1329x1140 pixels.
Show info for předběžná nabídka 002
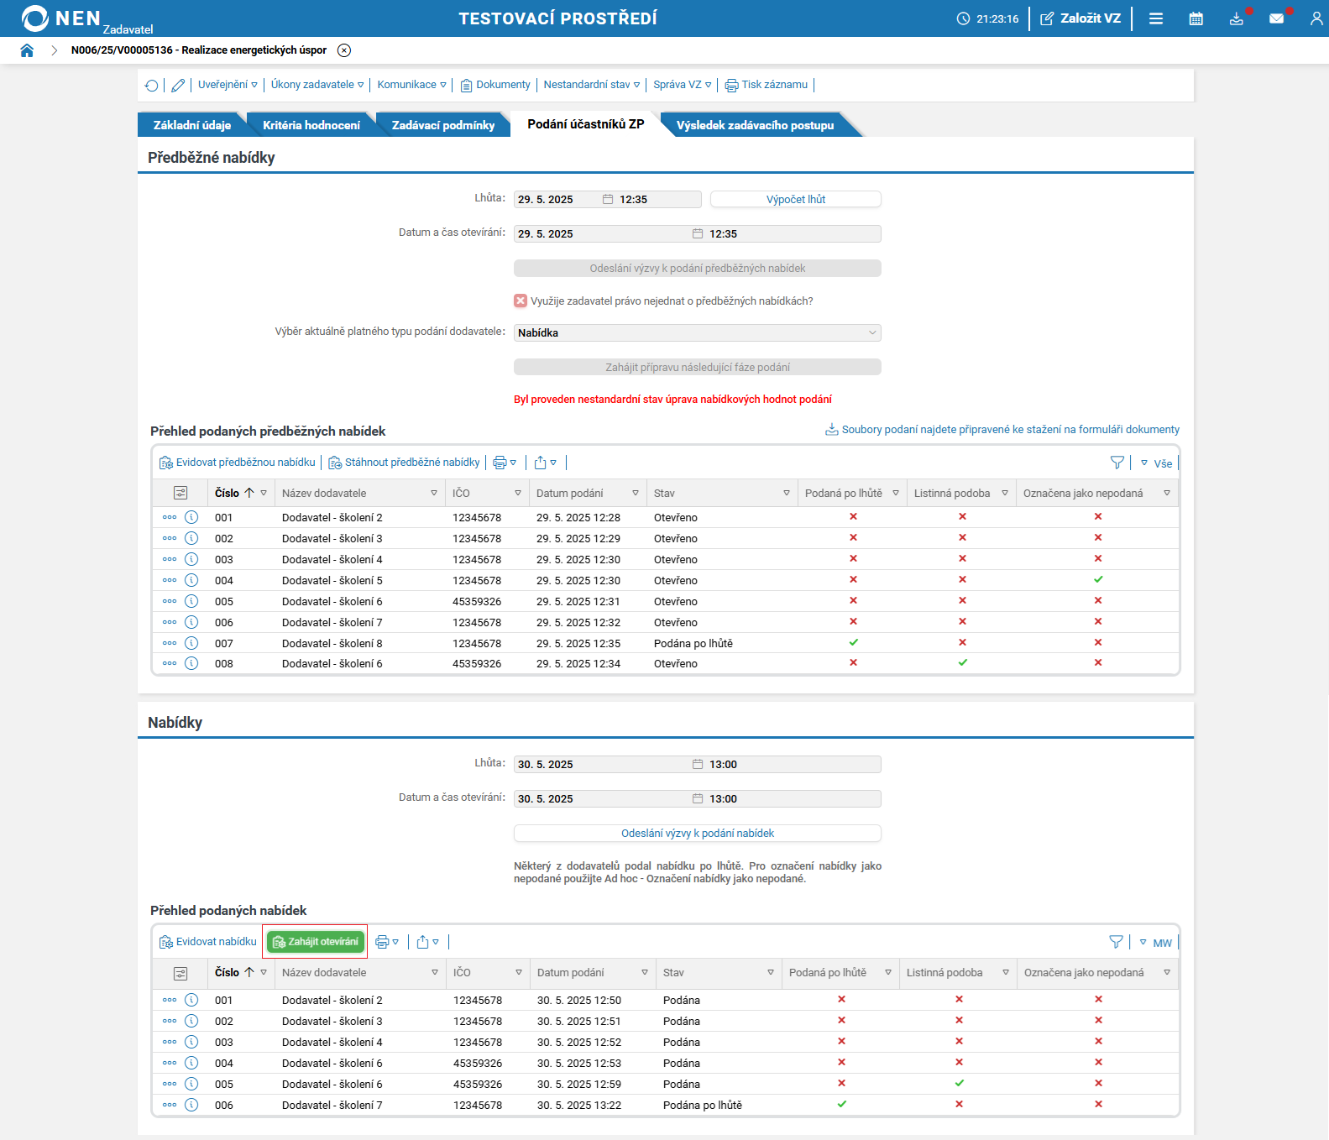191,538
